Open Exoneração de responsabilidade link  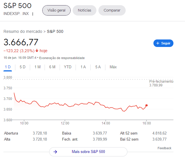click(62, 58)
